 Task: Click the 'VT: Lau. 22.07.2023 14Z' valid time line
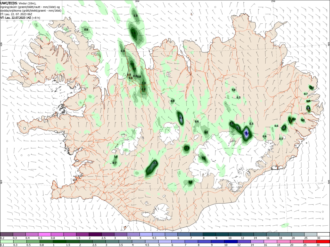coord(16,18)
